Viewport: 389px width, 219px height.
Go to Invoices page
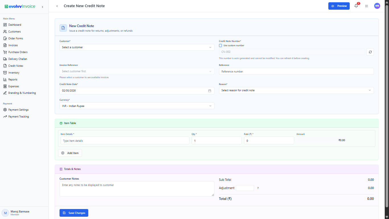(x=13, y=45)
